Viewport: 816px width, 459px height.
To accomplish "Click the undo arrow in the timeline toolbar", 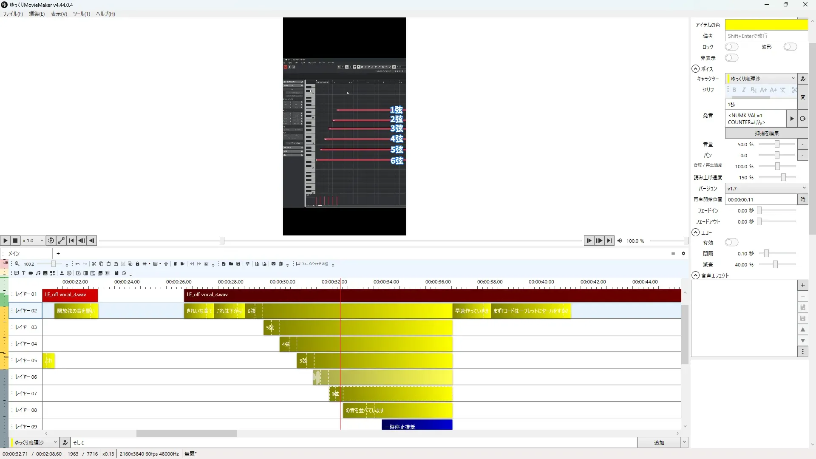I will 77,264.
